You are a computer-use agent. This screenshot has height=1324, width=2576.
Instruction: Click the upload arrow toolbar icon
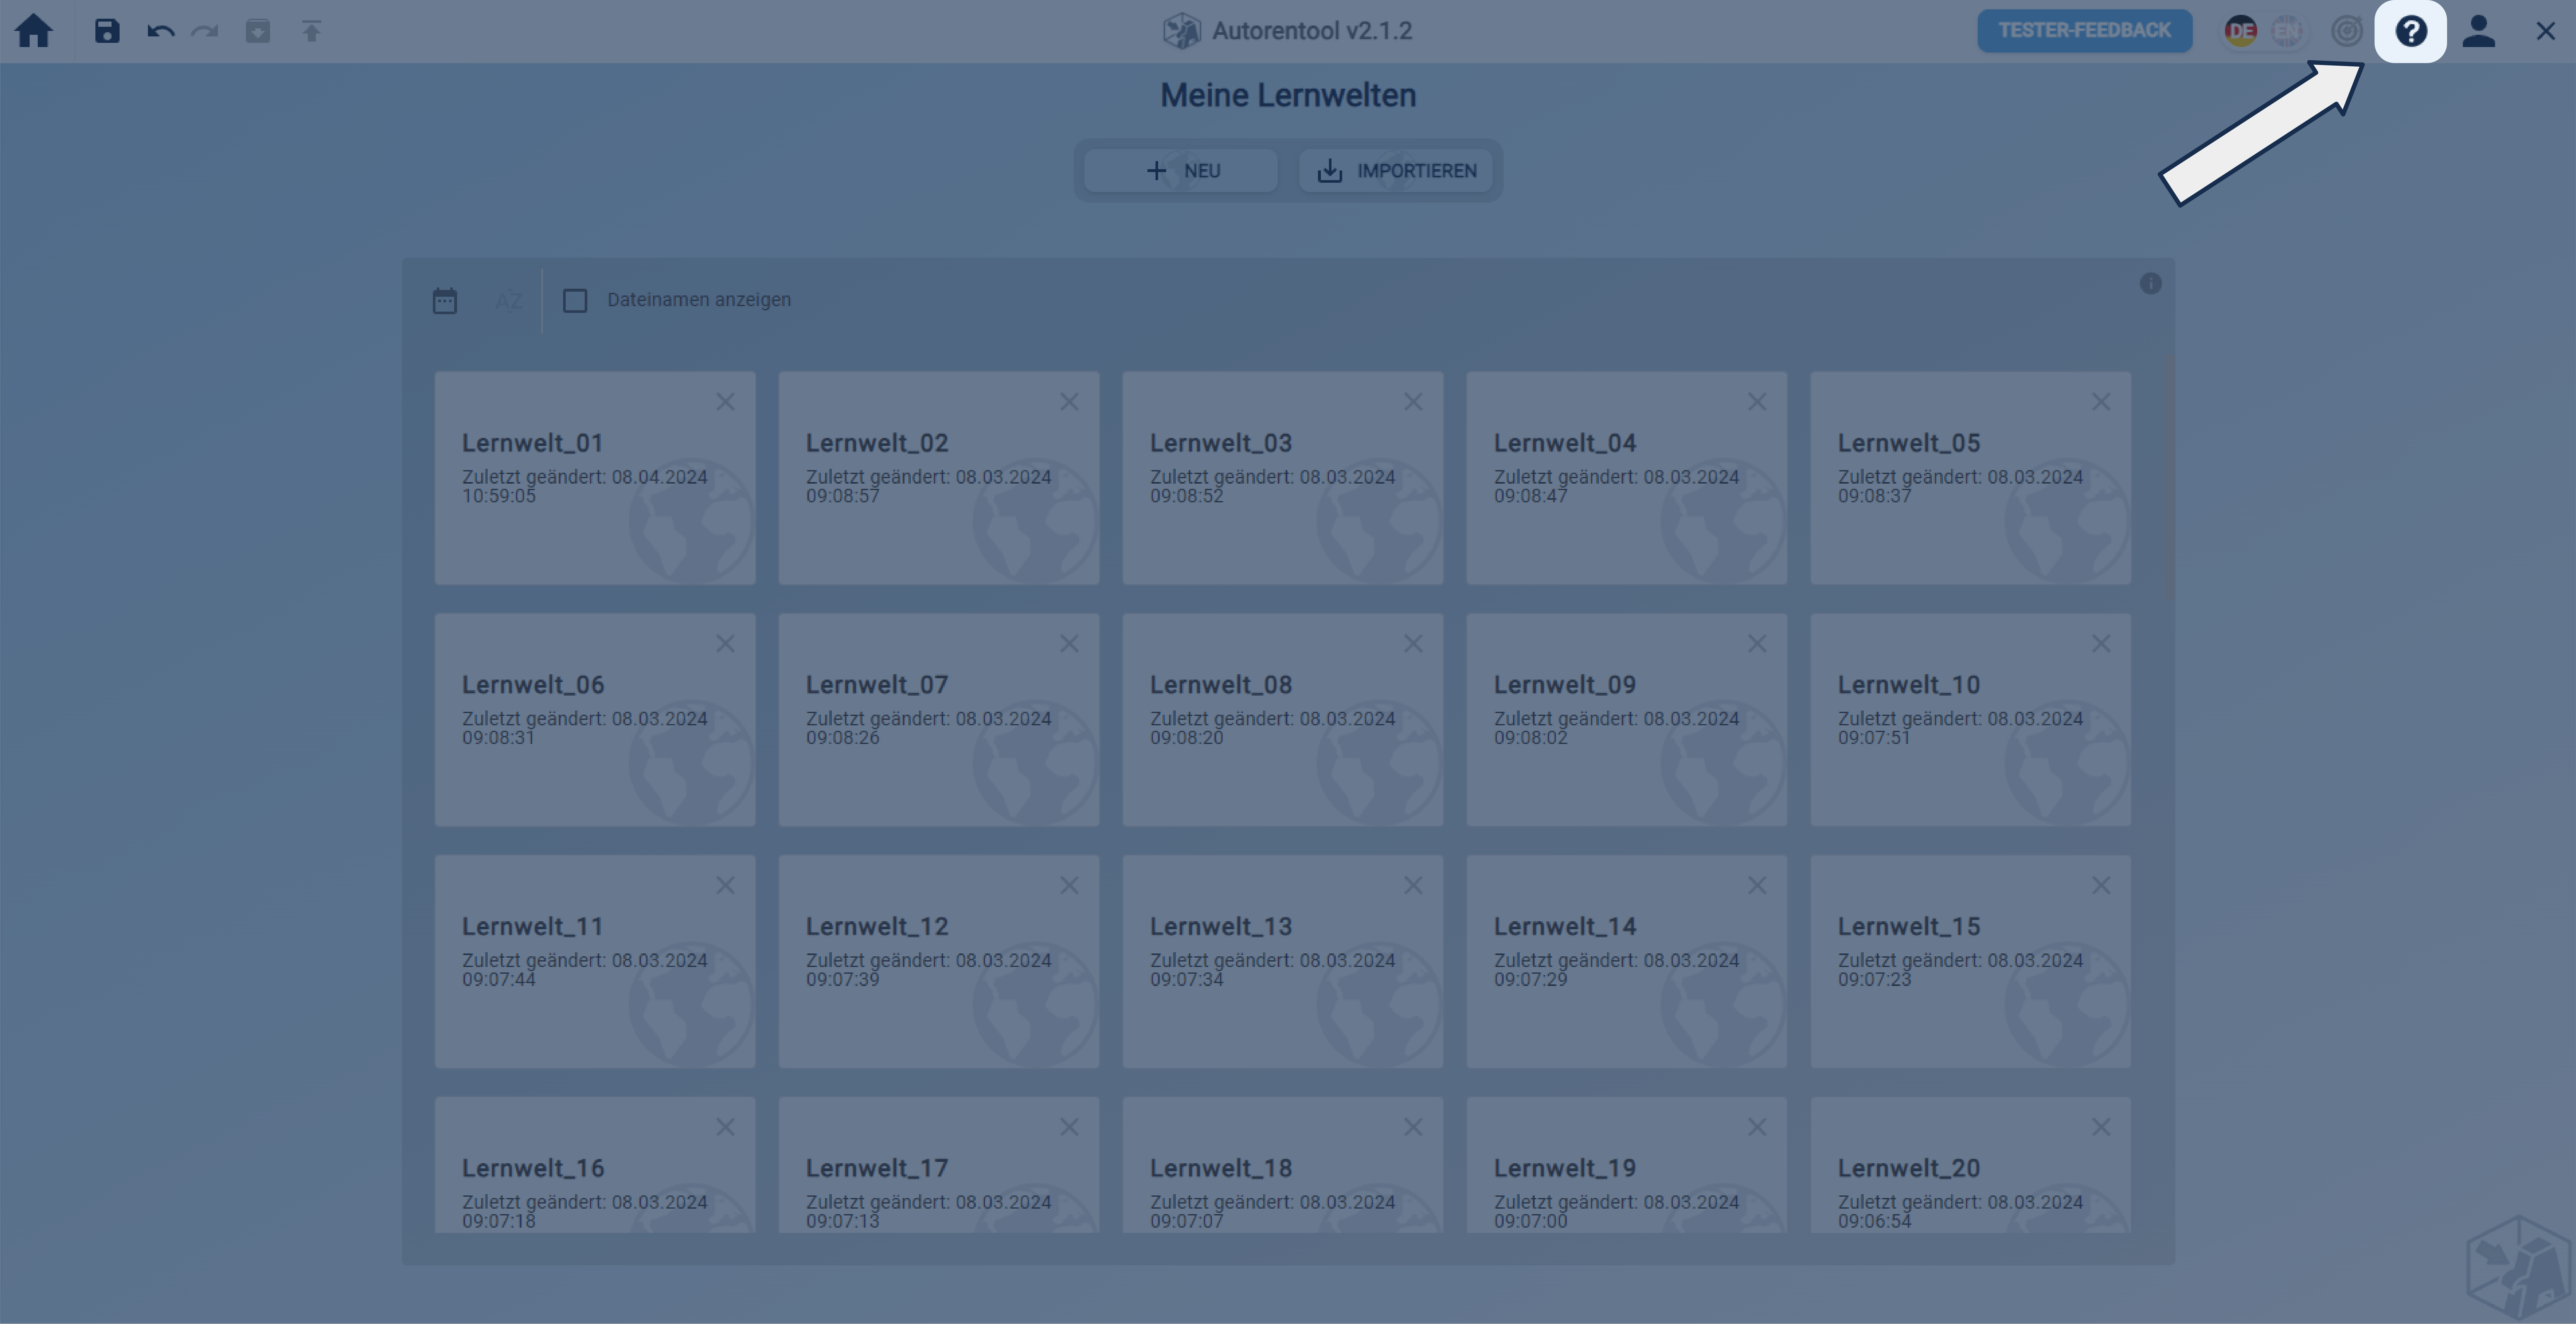(x=311, y=31)
